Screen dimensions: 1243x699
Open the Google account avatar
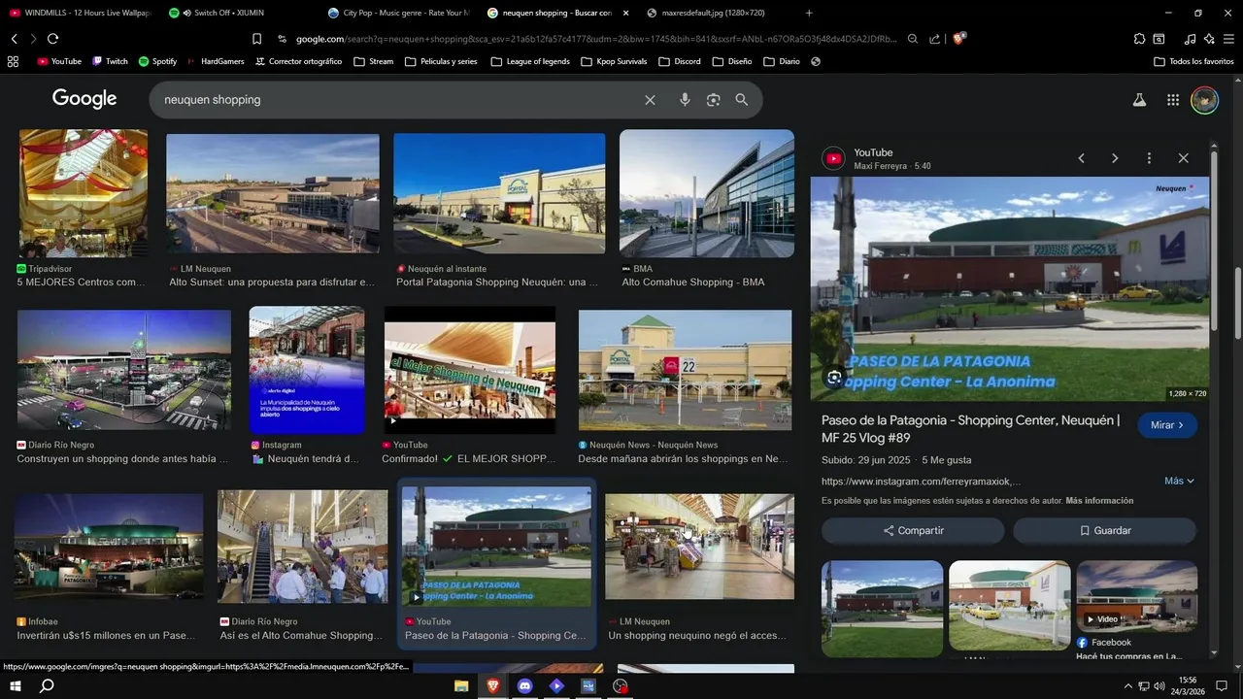pyautogui.click(x=1204, y=100)
